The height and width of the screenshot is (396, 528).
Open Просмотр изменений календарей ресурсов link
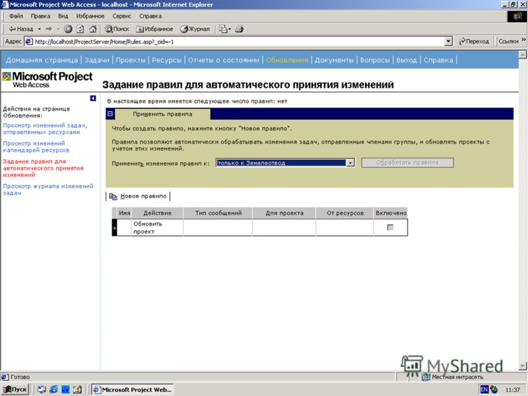click(x=36, y=147)
